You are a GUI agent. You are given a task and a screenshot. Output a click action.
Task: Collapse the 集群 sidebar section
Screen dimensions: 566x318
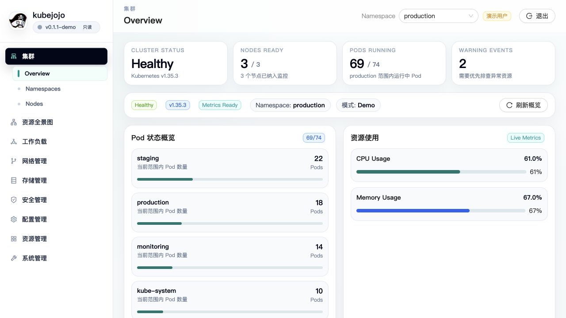point(56,56)
